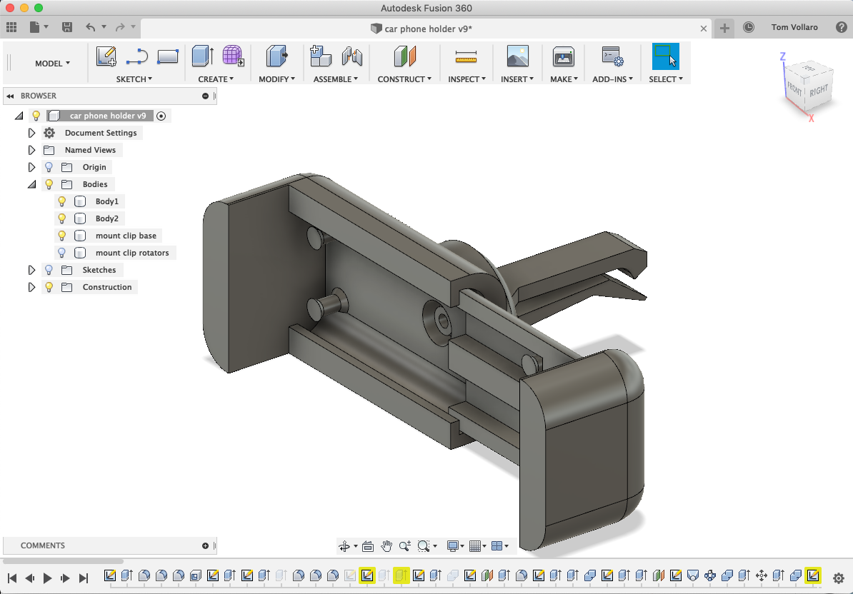This screenshot has width=853, height=594.
Task: Open the ASSEMBLE menu
Action: tap(336, 79)
